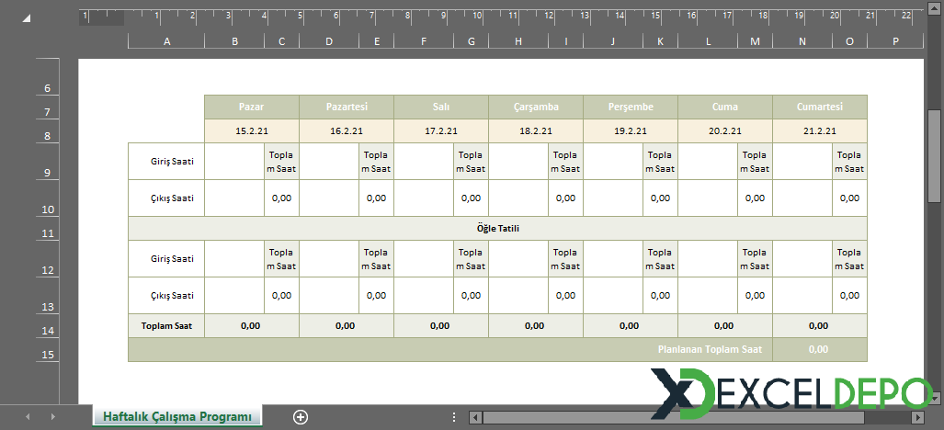Select Pazar entry time input cell row 9
Image resolution: width=944 pixels, height=430 pixels.
pos(234,161)
